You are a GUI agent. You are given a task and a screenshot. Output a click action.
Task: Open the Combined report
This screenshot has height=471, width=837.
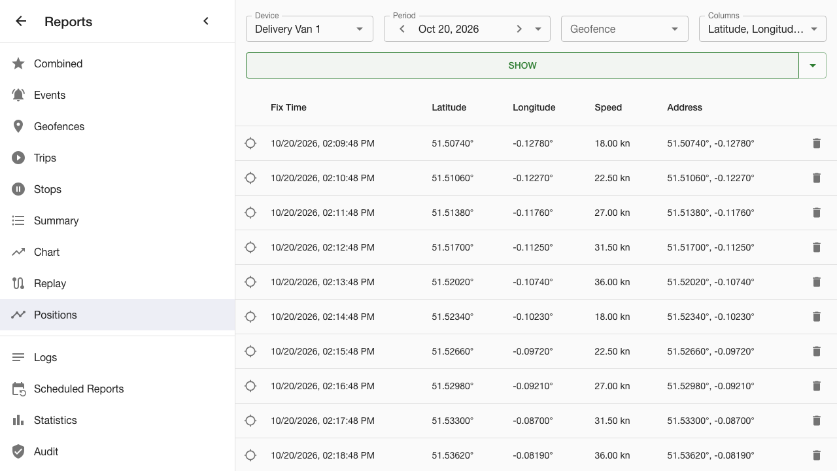click(x=117, y=63)
